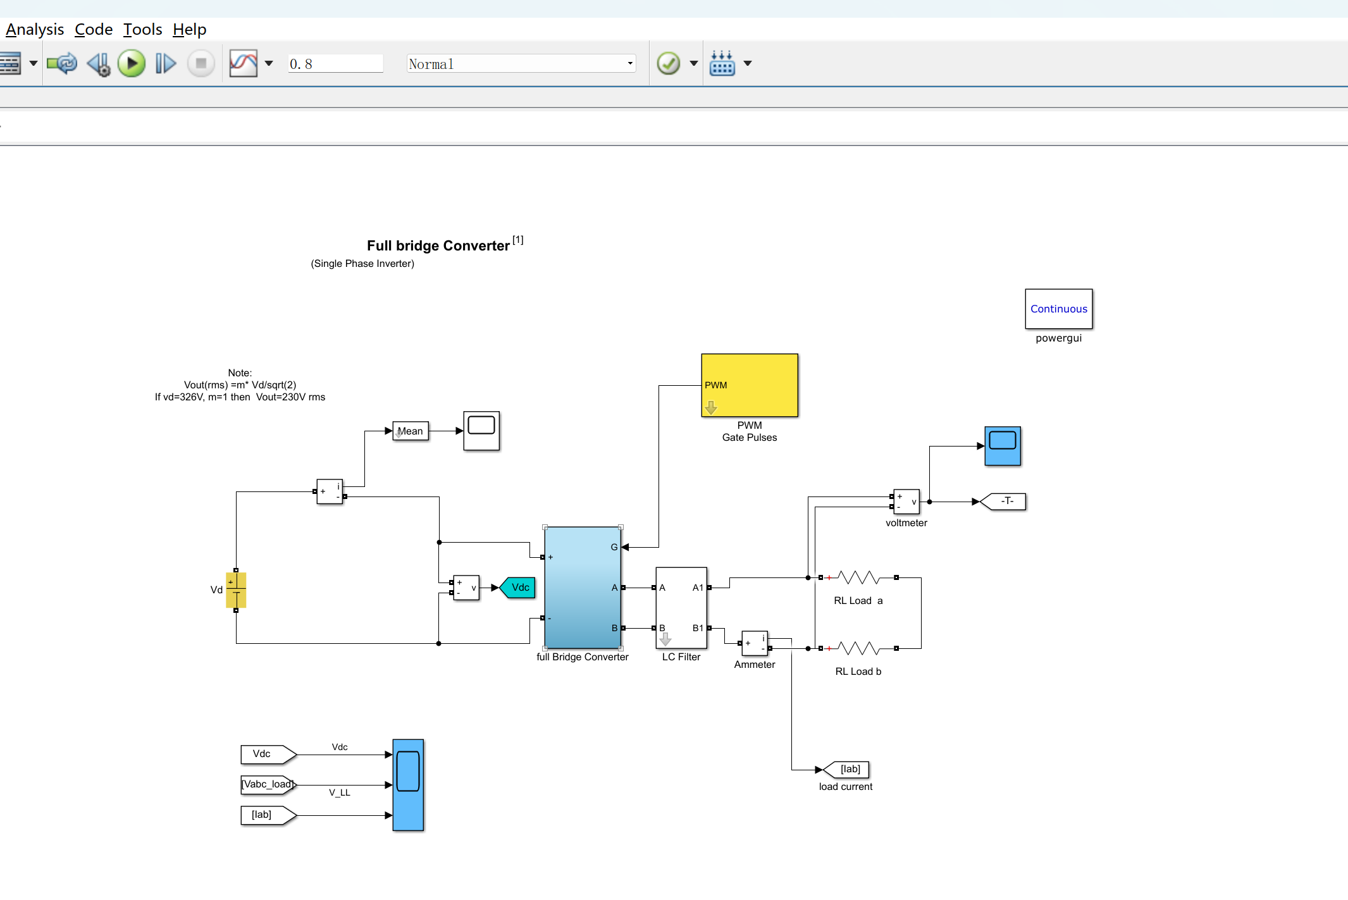Click the Step Back button
The image size is (1348, 900).
point(99,63)
